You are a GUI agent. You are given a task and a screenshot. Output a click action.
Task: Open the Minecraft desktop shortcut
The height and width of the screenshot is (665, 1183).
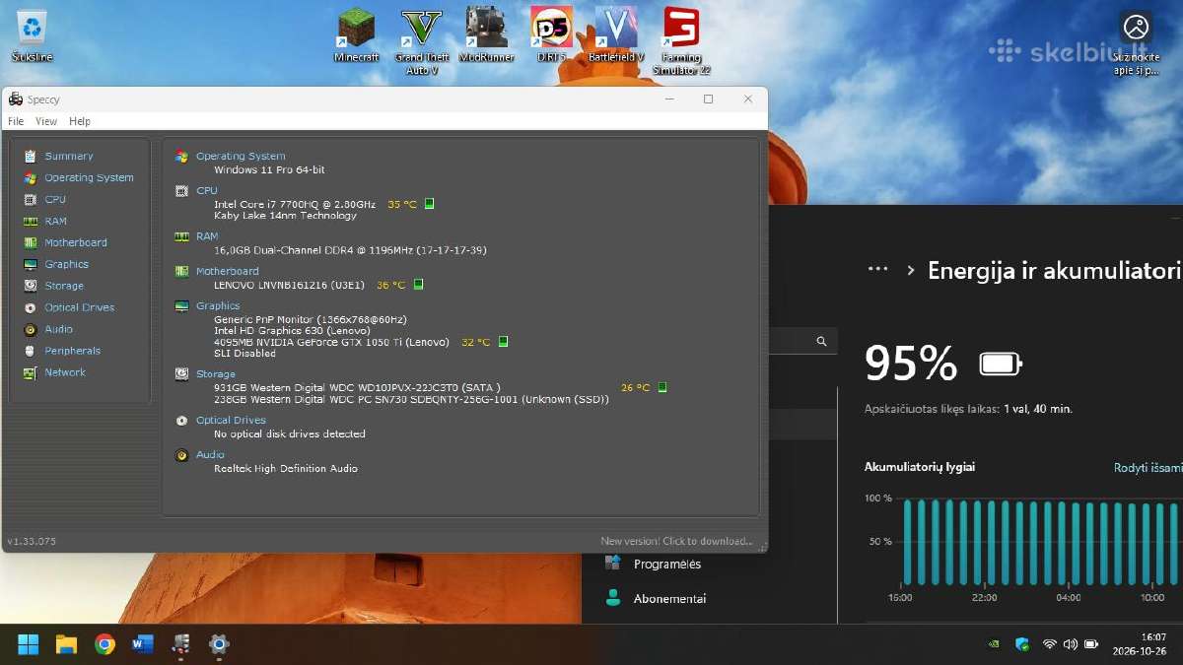point(356,35)
